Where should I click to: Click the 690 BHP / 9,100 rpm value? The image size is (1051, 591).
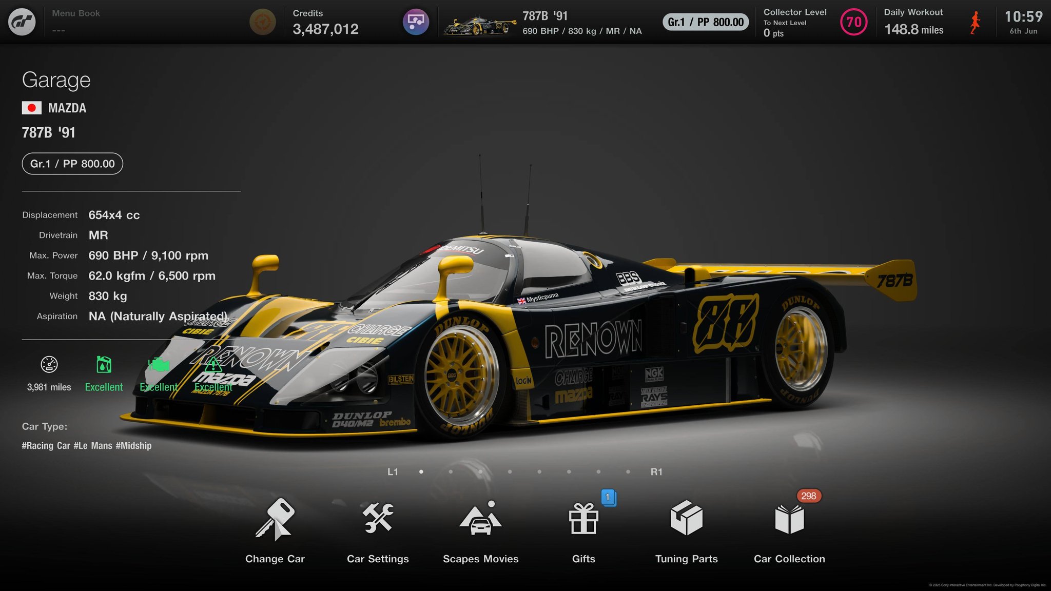point(148,255)
